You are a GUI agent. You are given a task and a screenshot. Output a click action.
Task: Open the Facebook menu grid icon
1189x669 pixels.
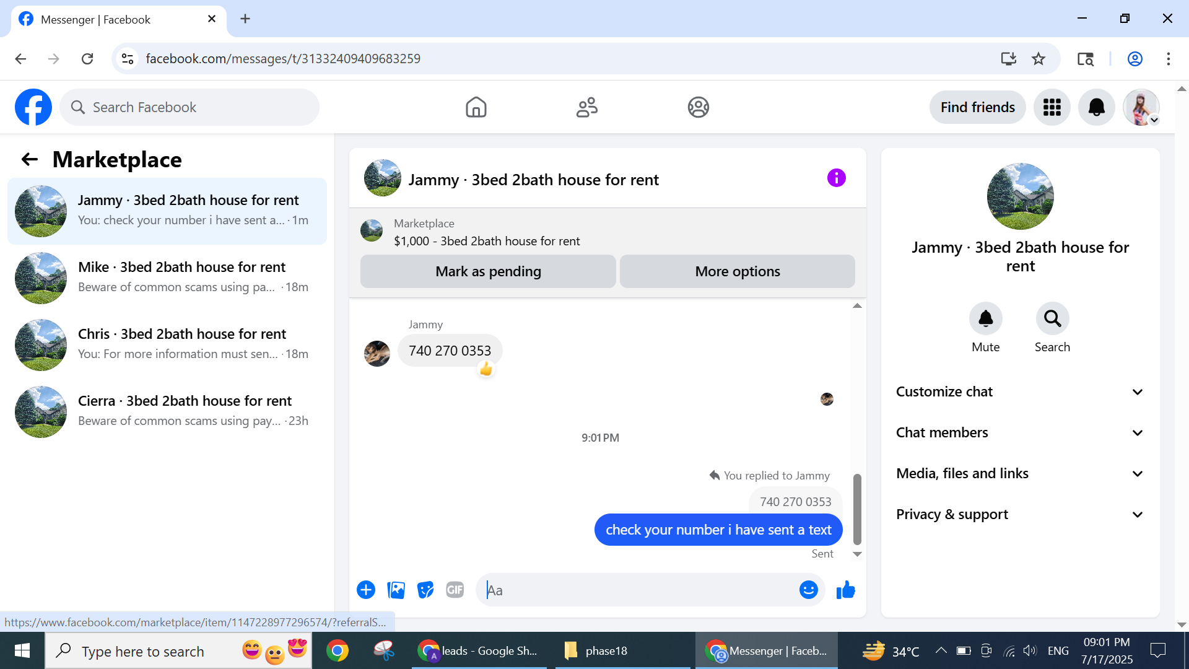tap(1052, 107)
